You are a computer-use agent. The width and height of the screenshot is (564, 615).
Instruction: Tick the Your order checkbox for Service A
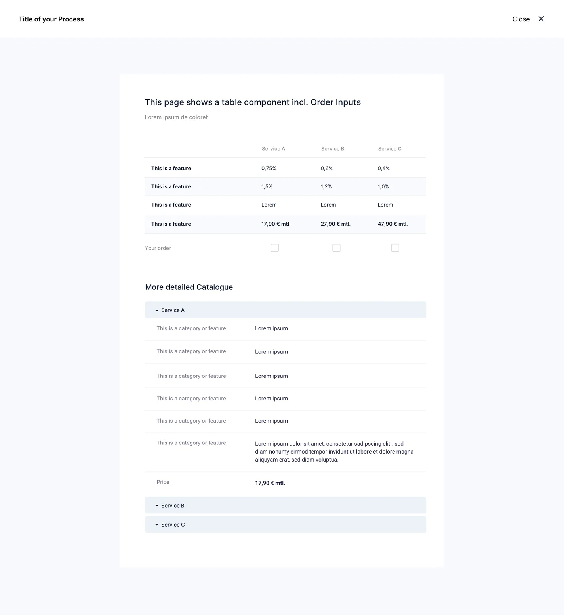click(x=274, y=248)
